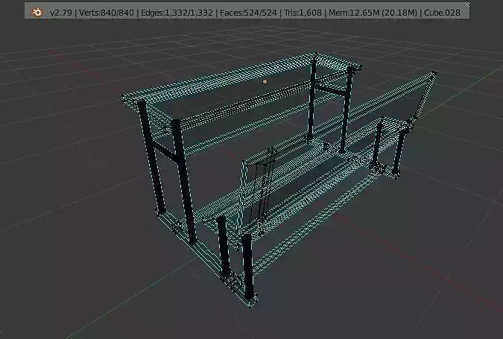Click the Verts:840/840 statistic

coord(106,13)
